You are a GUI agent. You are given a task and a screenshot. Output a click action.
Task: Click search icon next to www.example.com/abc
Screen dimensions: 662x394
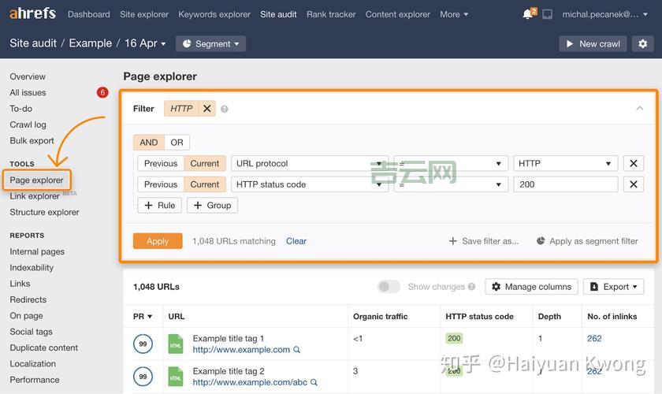coord(314,382)
